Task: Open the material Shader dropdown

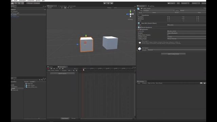Action: 177,50
